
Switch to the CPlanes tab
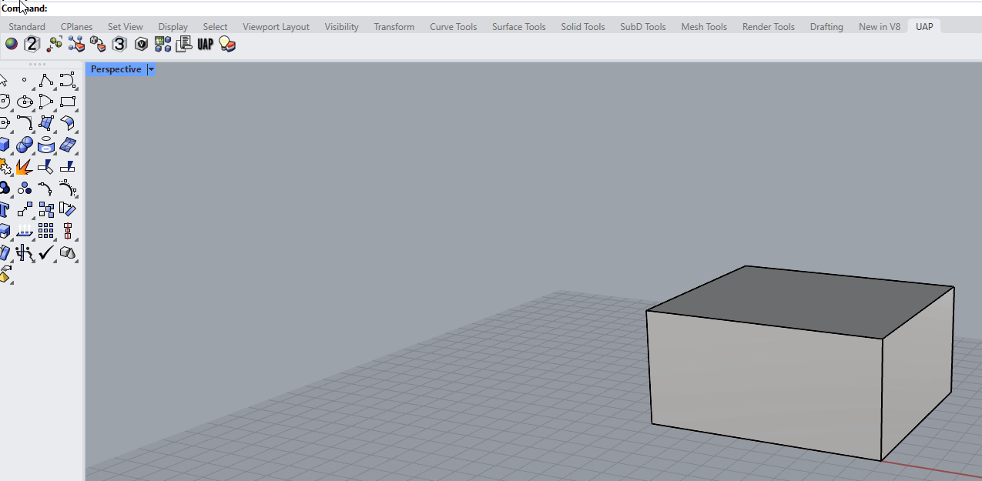pos(76,26)
